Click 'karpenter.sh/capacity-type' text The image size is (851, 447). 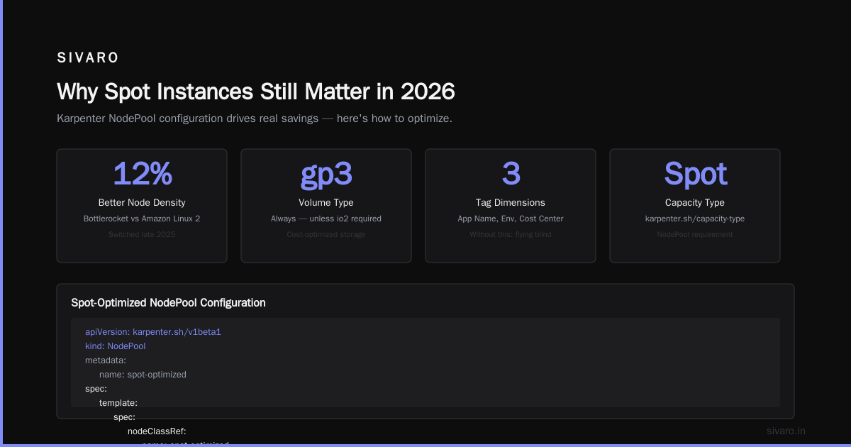coord(695,219)
